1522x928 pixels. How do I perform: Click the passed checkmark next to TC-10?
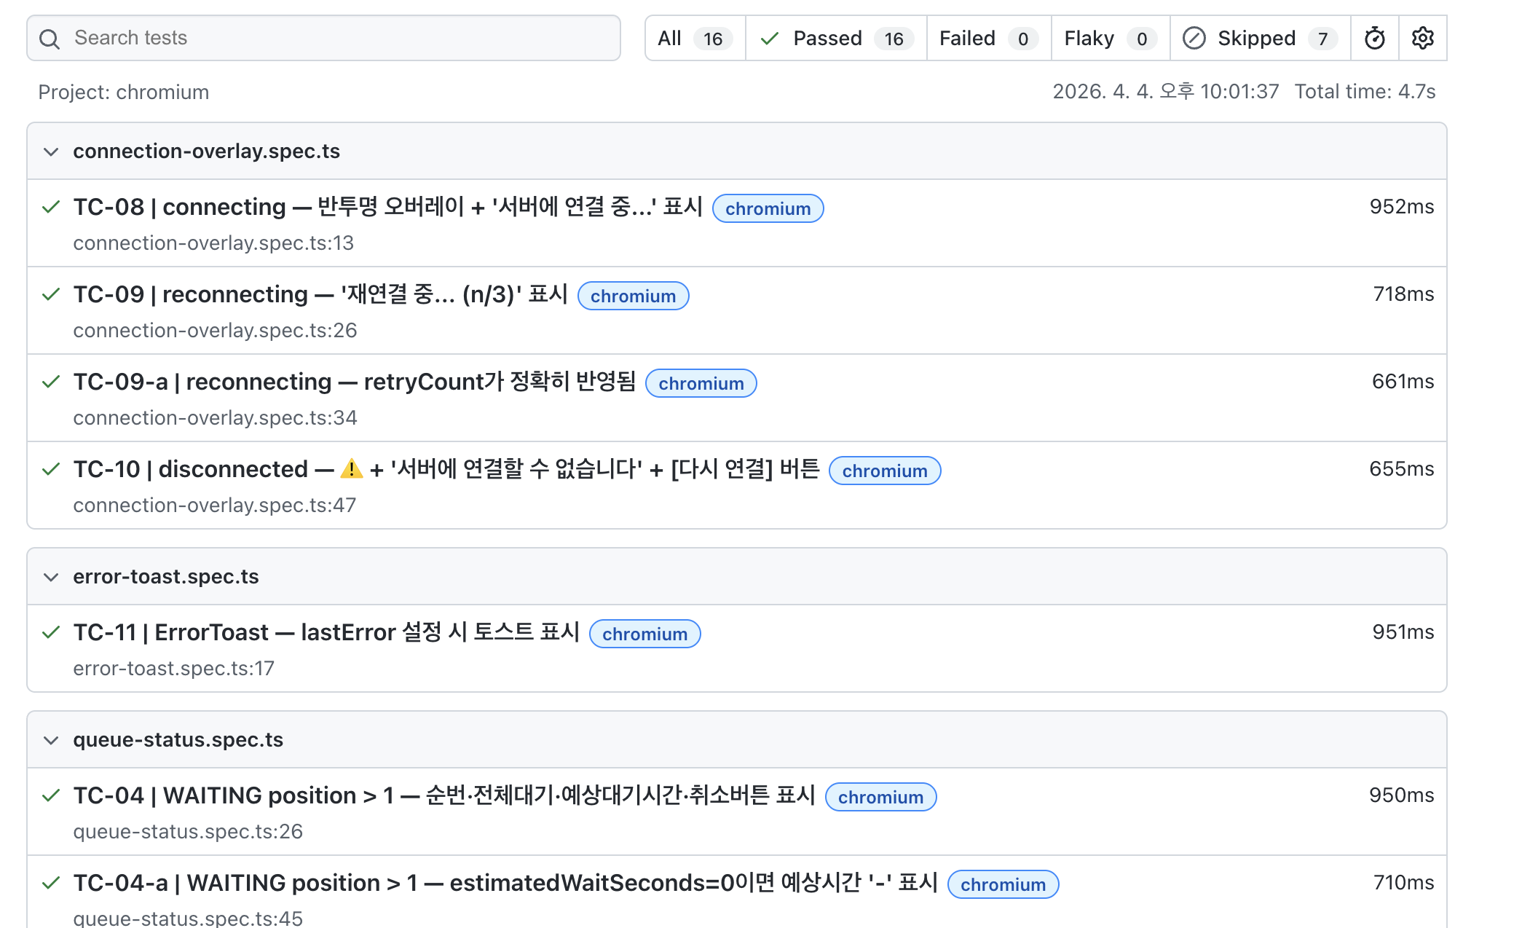(x=51, y=469)
